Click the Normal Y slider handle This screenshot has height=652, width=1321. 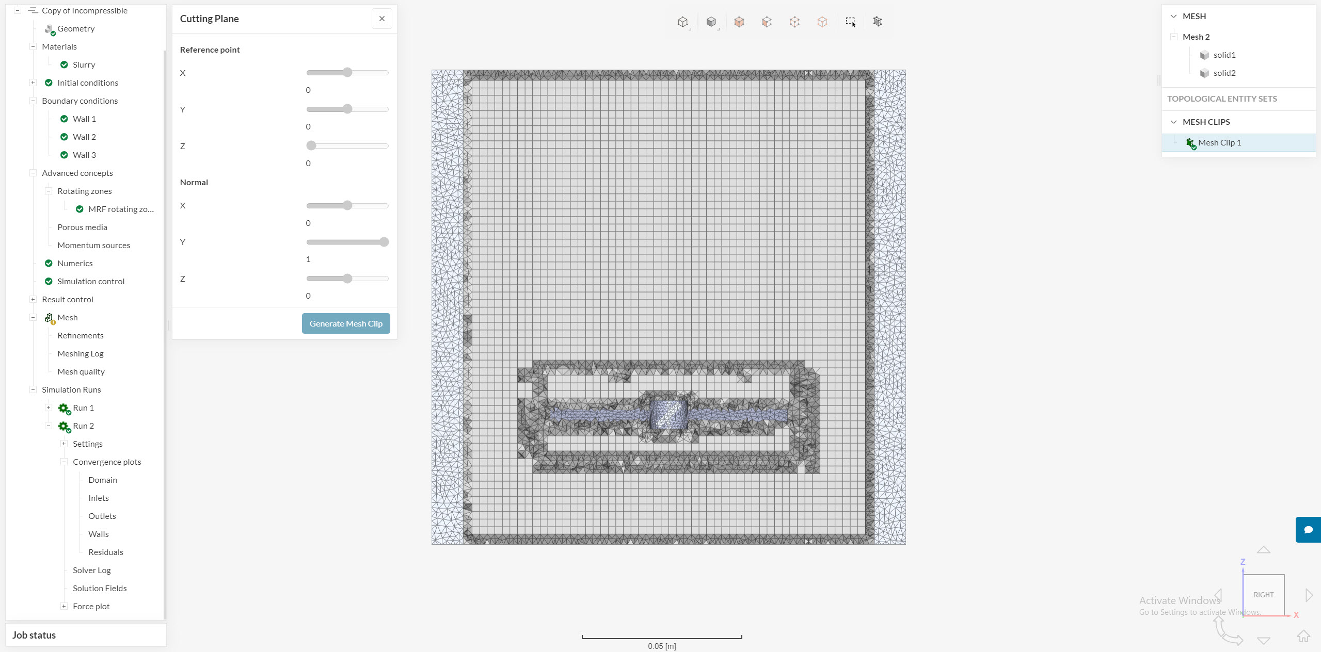(384, 242)
